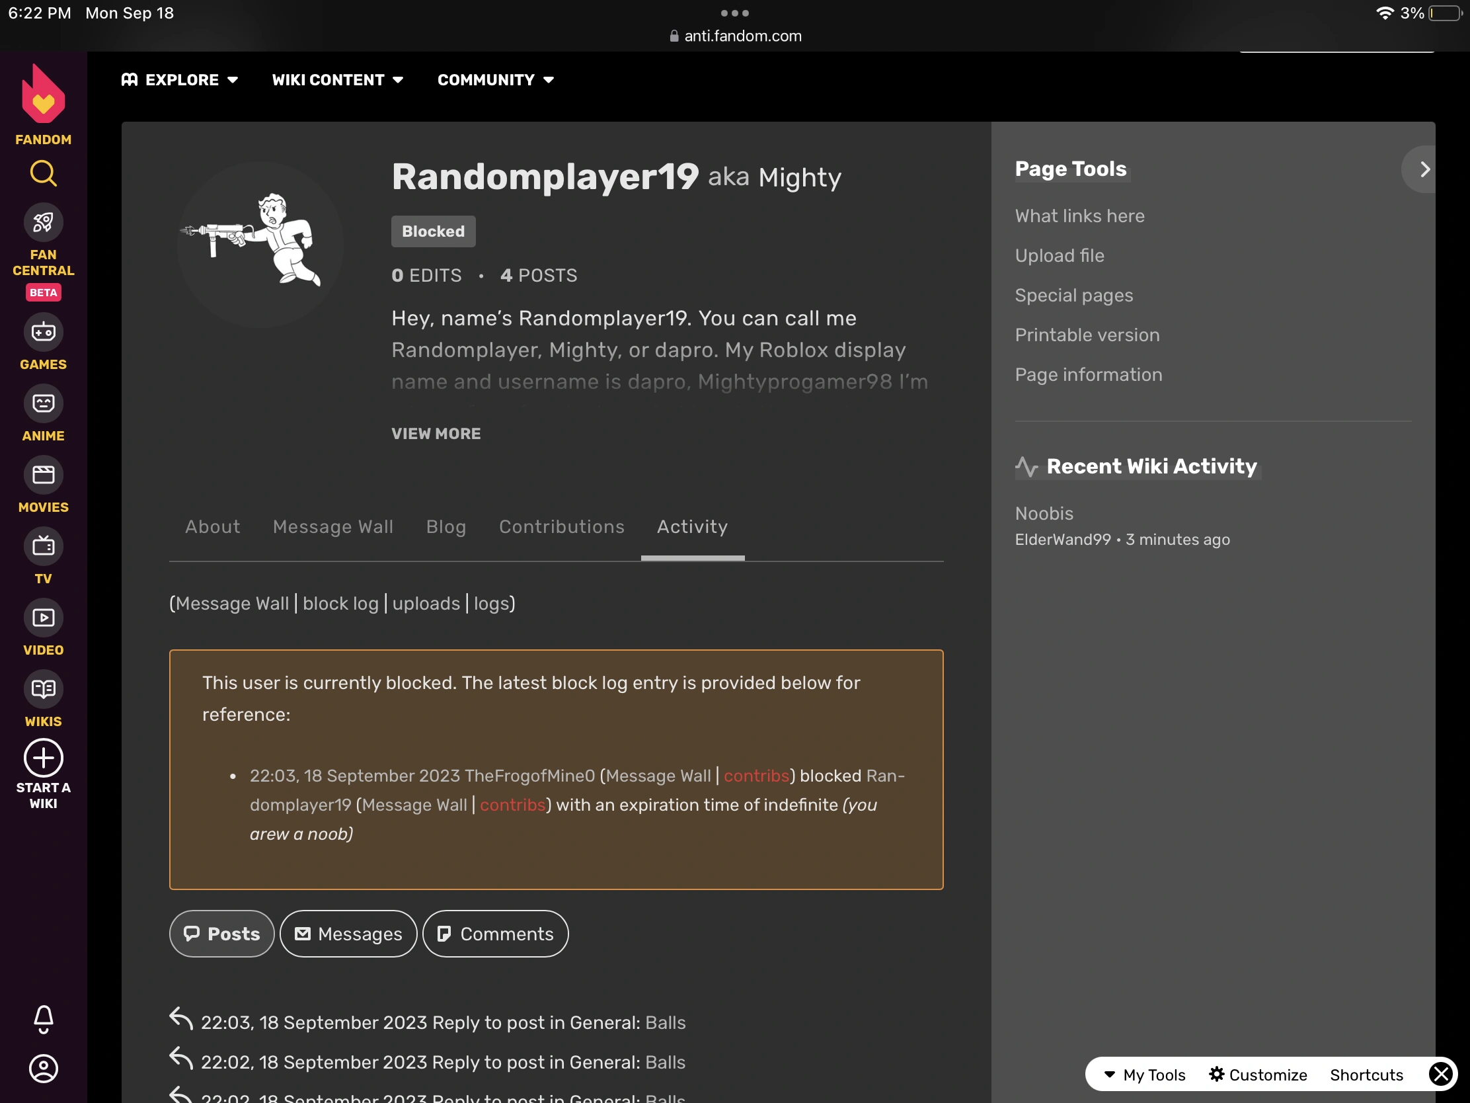Start a Wiki using the plus icon
Screen dimensions: 1470x1103
point(42,758)
